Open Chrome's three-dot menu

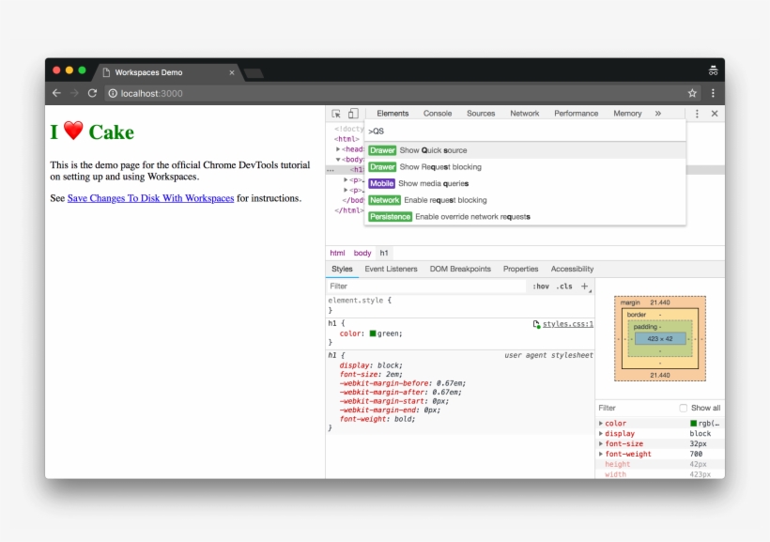(x=713, y=93)
